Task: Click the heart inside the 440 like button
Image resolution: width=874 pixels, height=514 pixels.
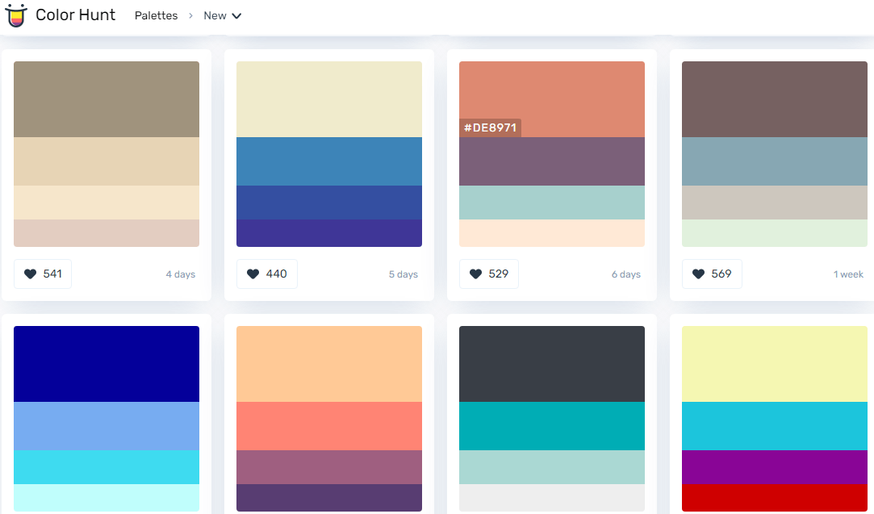Action: pyautogui.click(x=253, y=274)
